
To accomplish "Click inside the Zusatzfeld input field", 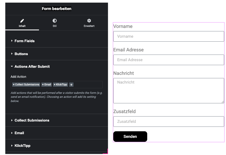I will [x=168, y=122].
